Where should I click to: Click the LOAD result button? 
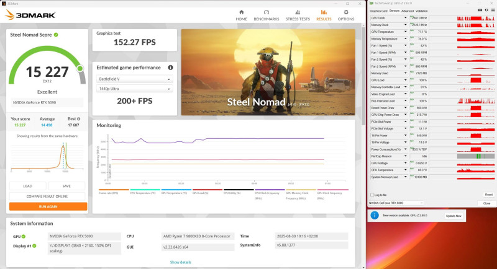(x=27, y=186)
